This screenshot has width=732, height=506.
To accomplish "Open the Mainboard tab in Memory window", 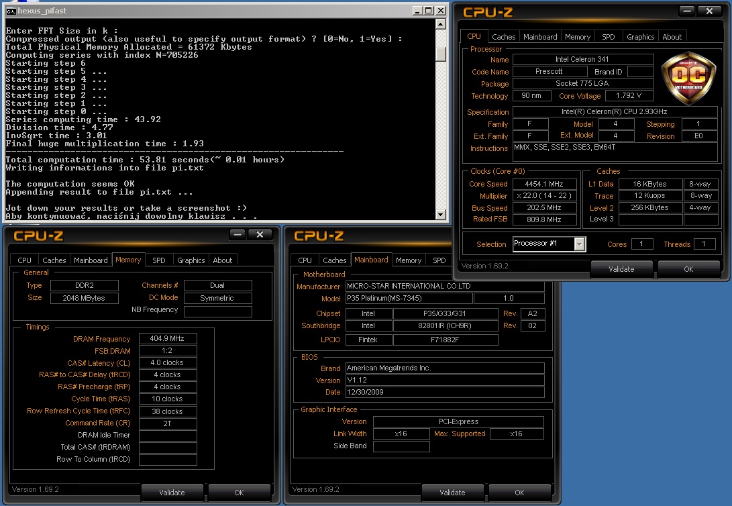I will (x=91, y=260).
